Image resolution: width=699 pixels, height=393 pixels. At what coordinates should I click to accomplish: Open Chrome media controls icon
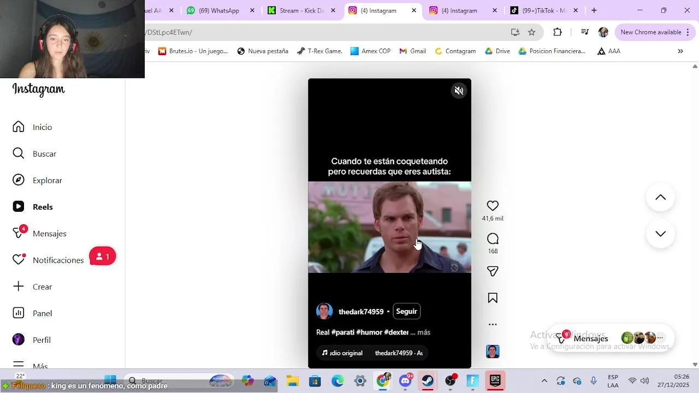584,32
